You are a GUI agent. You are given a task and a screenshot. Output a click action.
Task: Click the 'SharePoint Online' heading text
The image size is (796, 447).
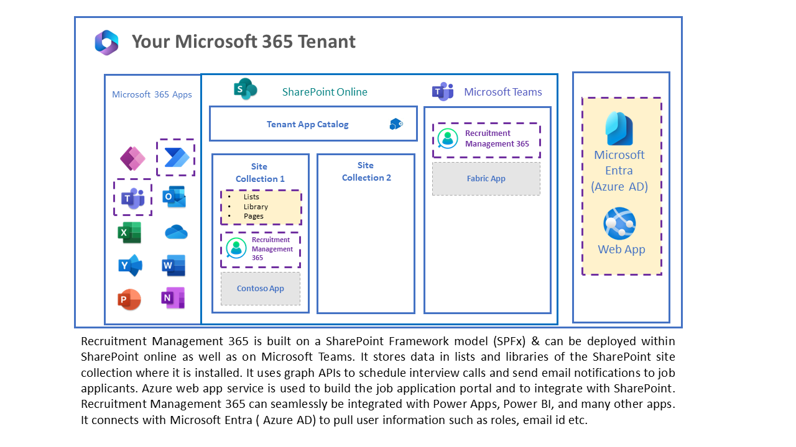325,92
